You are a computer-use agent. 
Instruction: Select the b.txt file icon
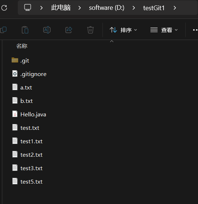(x=15, y=101)
